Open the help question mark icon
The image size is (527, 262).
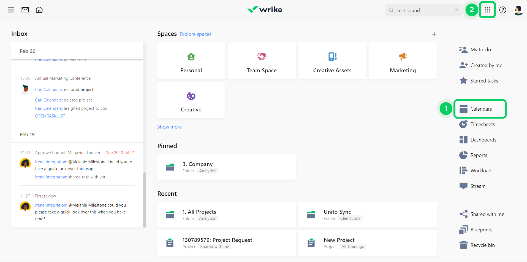[502, 10]
